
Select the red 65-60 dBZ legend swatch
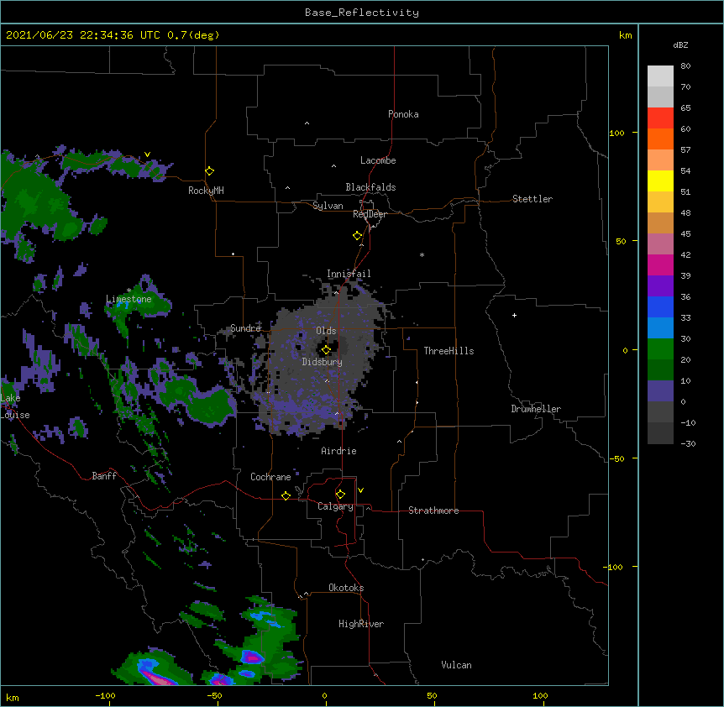coord(660,118)
